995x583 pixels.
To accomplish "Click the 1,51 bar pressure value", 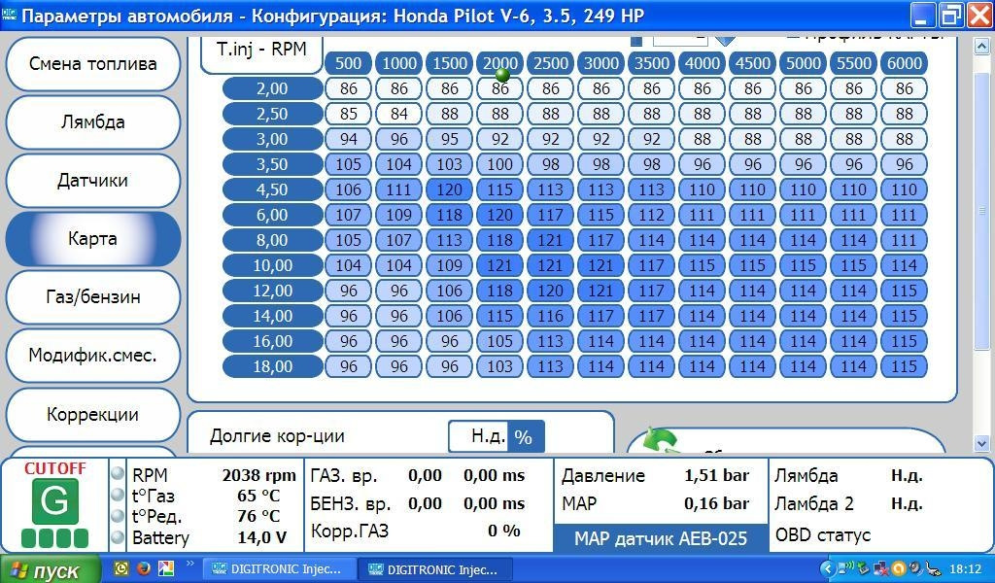I will 716,475.
